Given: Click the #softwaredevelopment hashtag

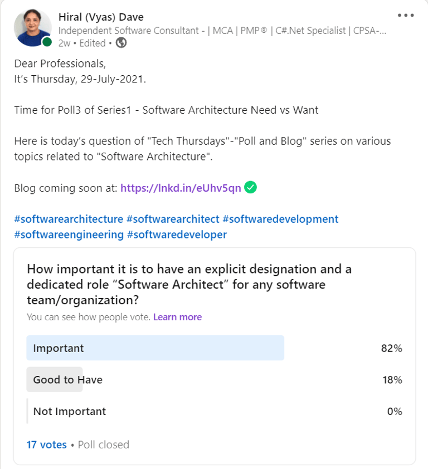Looking at the screenshot, I should pos(280,219).
